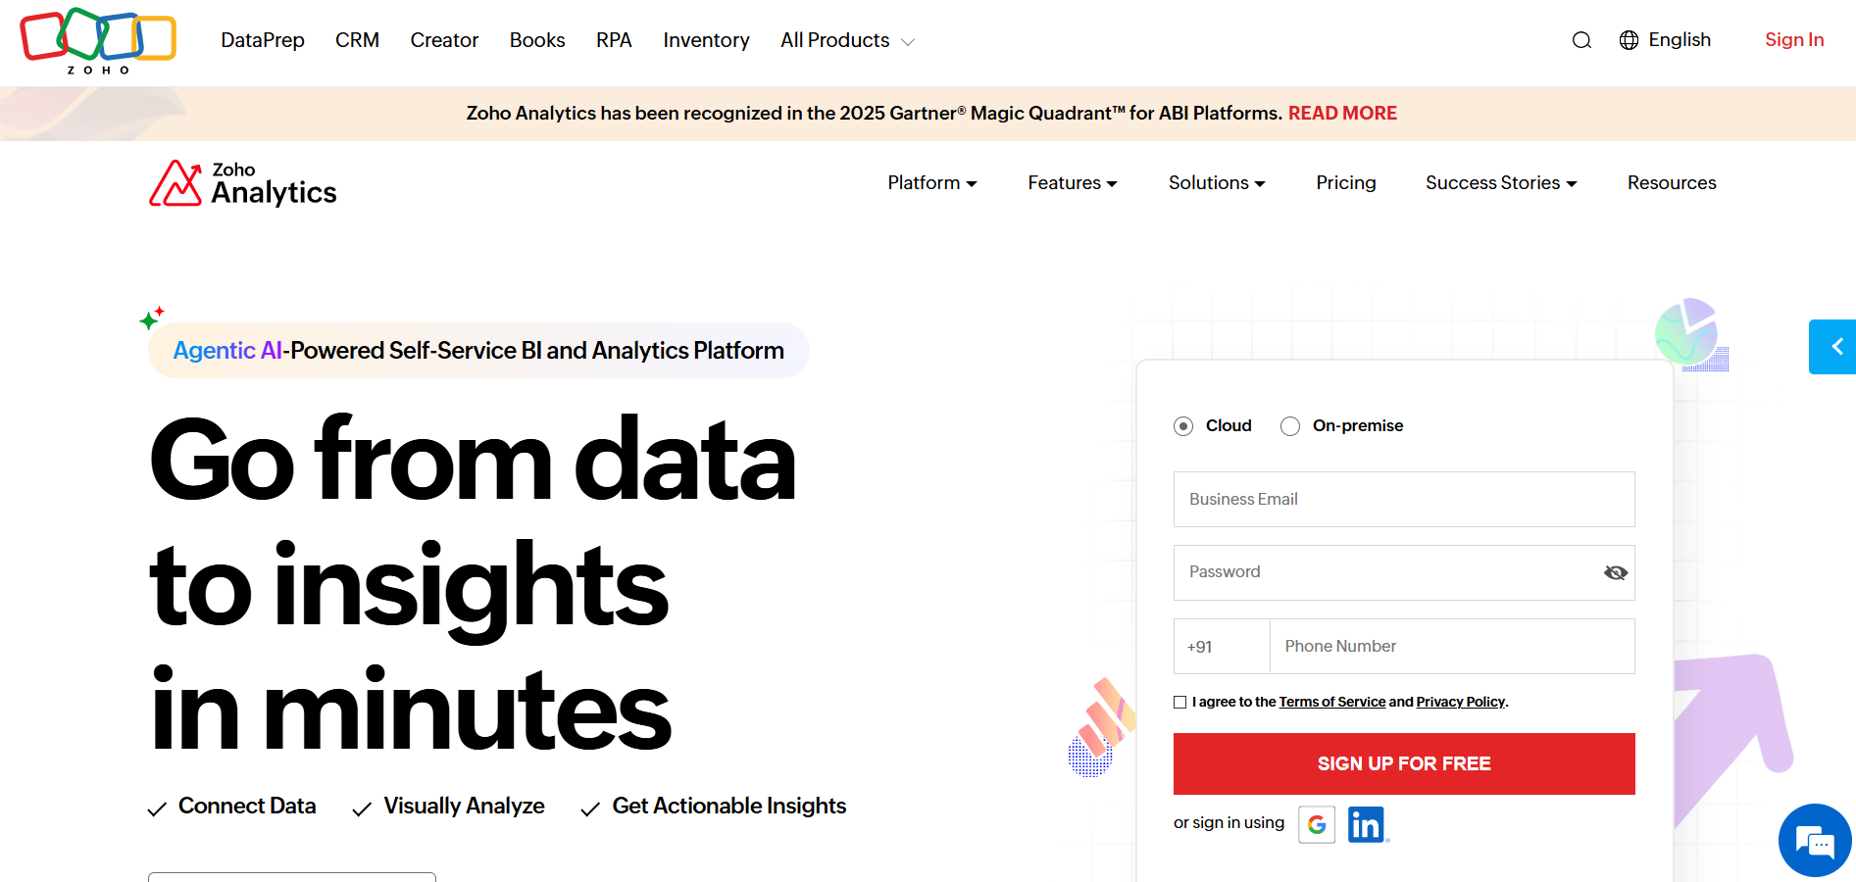Check the Terms of Service agreement box

point(1180,703)
